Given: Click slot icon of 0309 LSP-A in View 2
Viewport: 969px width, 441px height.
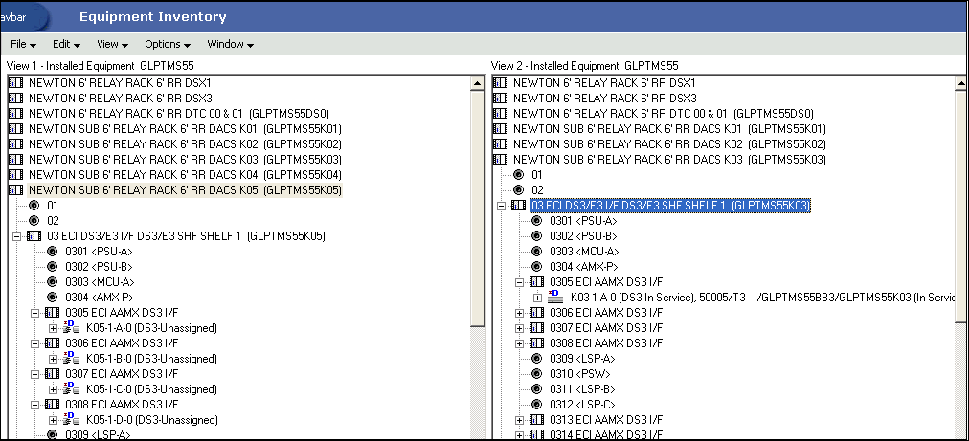Looking at the screenshot, I should (x=538, y=359).
